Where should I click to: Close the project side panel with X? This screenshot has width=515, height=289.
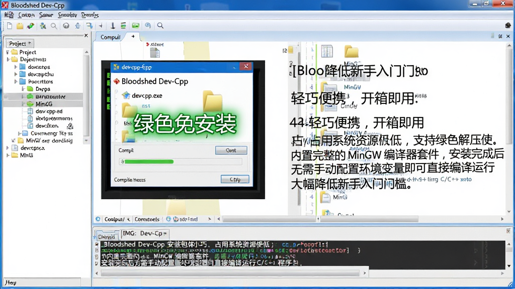(86, 36)
